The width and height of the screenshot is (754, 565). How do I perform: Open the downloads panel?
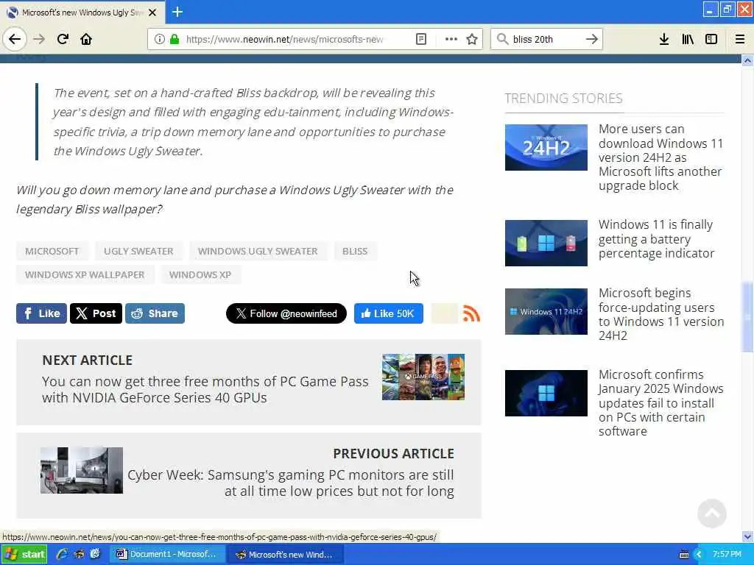point(664,39)
